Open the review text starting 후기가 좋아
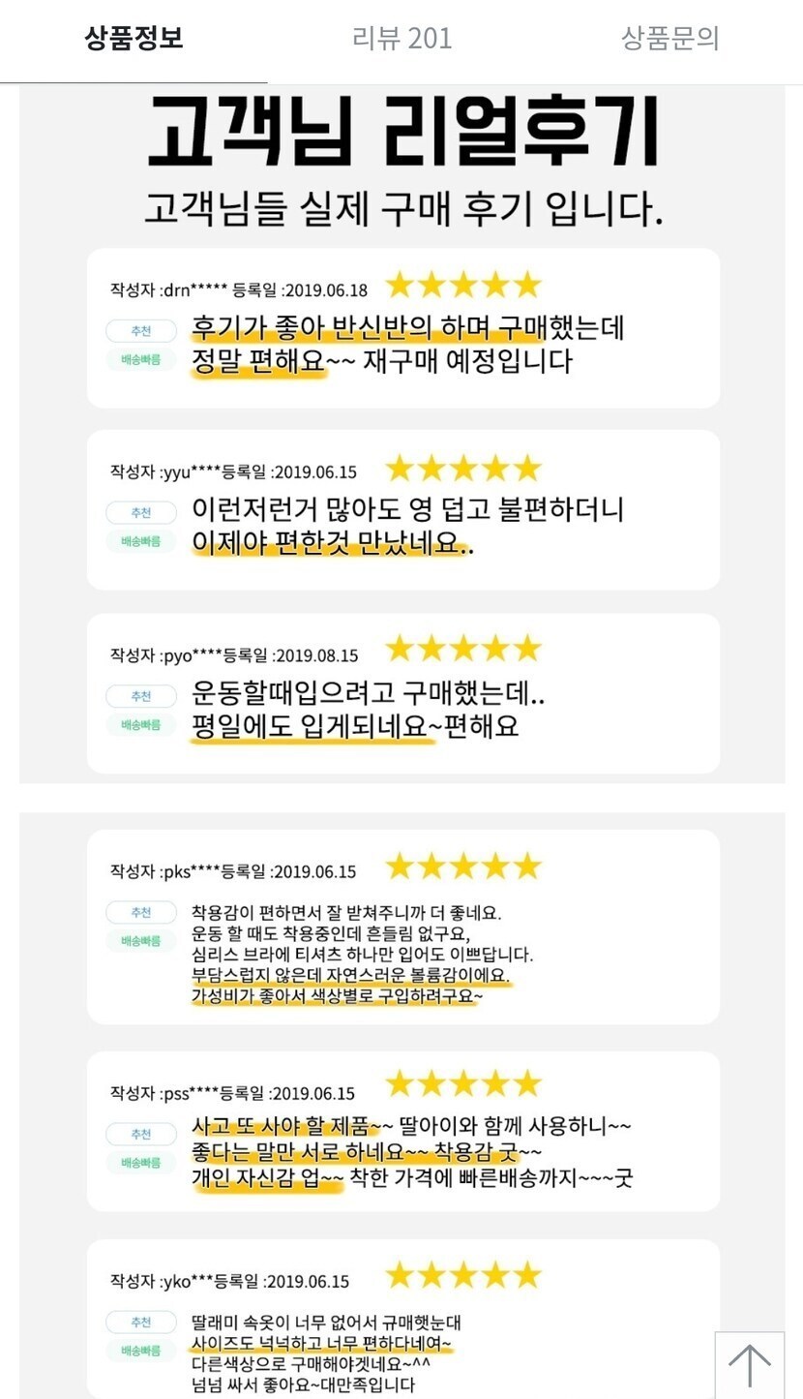Viewport: 803px width, 1399px height. pyautogui.click(x=407, y=345)
